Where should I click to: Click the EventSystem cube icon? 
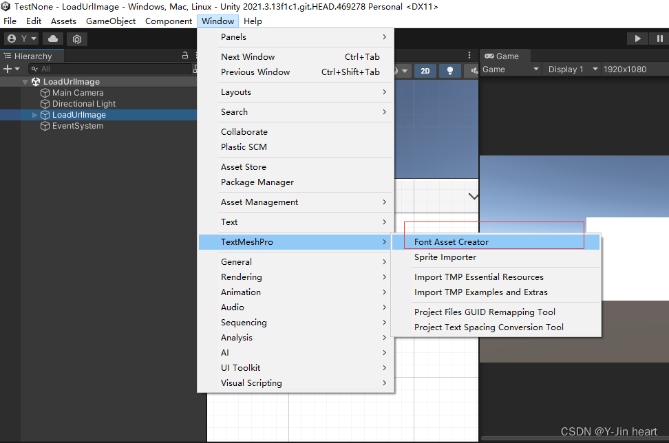45,126
